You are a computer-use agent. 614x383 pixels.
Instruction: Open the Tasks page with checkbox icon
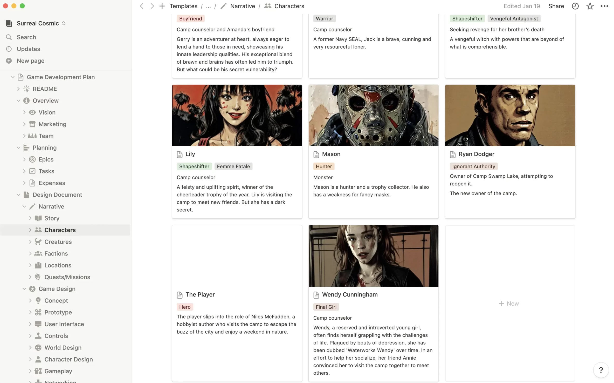[x=46, y=171]
